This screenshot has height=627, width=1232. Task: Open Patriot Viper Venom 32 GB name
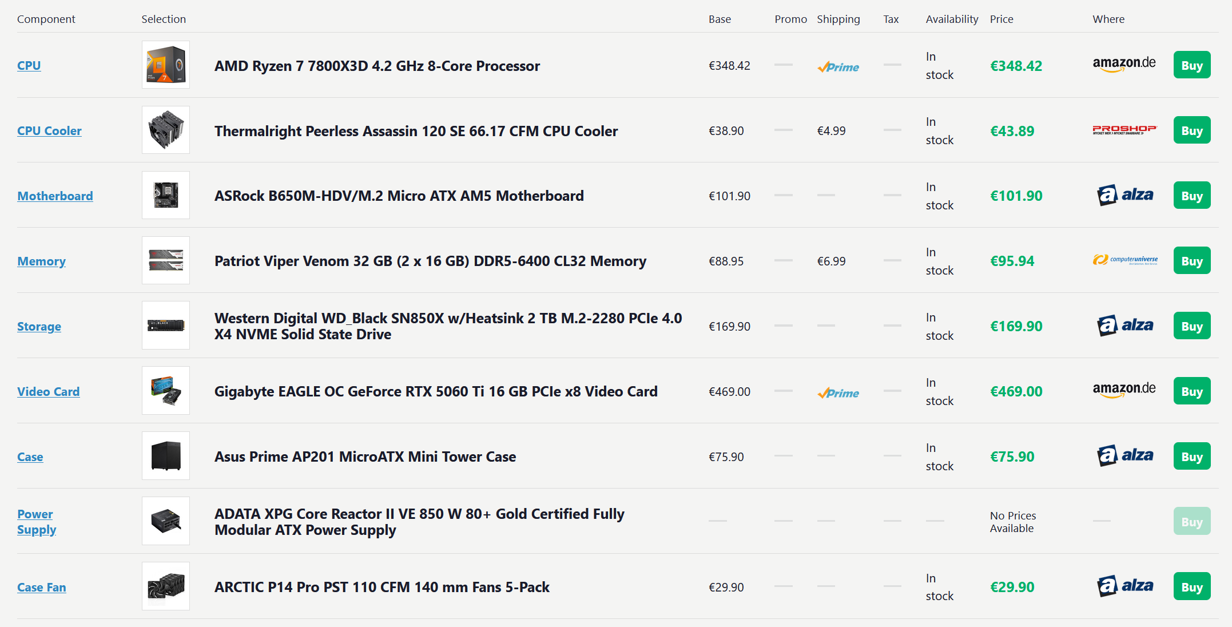click(x=430, y=261)
